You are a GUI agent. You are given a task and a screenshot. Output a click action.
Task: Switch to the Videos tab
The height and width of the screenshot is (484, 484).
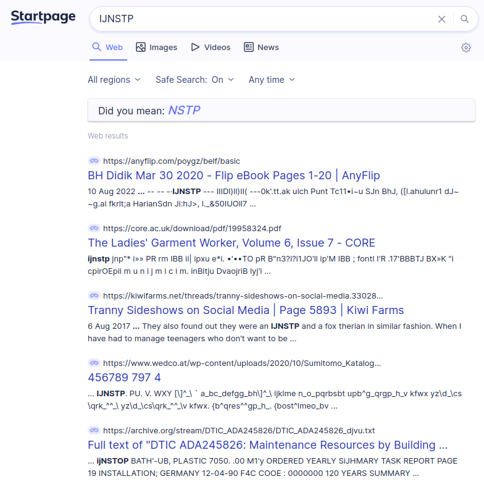coord(211,47)
